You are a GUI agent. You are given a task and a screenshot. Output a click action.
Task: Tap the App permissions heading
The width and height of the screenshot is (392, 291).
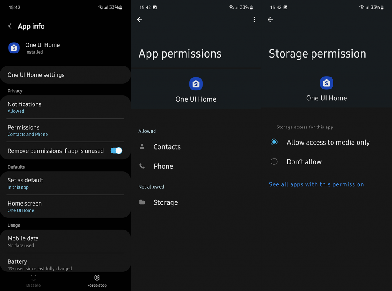click(x=180, y=54)
